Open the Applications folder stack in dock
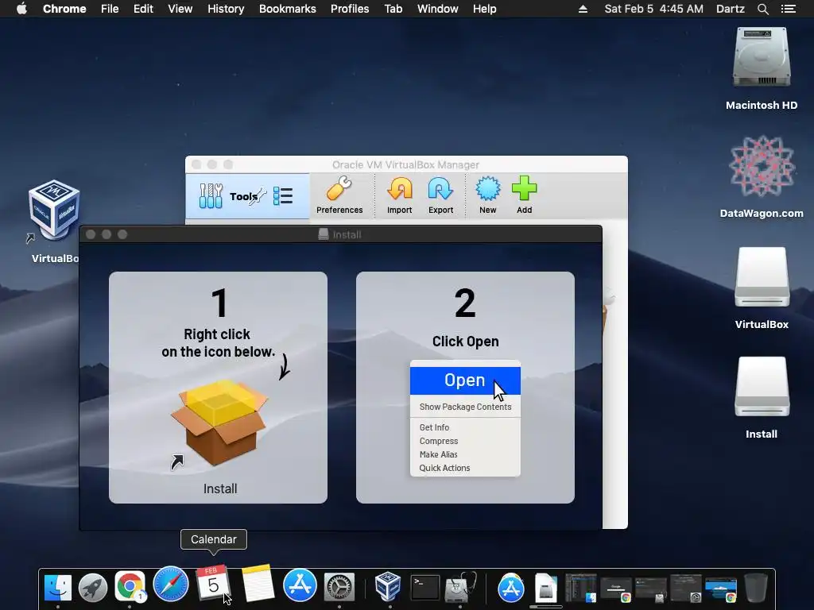The width and height of the screenshot is (814, 610). click(511, 589)
